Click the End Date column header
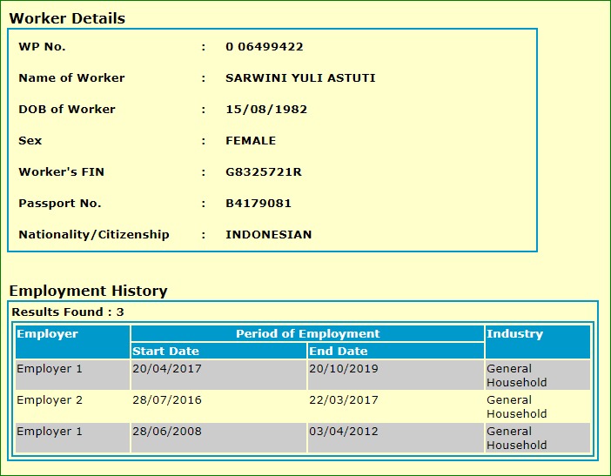The width and height of the screenshot is (611, 476). tap(339, 352)
